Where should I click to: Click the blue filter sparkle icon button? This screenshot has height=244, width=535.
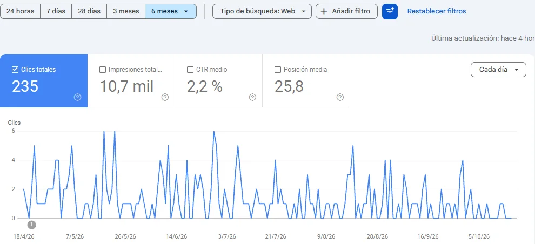click(390, 11)
